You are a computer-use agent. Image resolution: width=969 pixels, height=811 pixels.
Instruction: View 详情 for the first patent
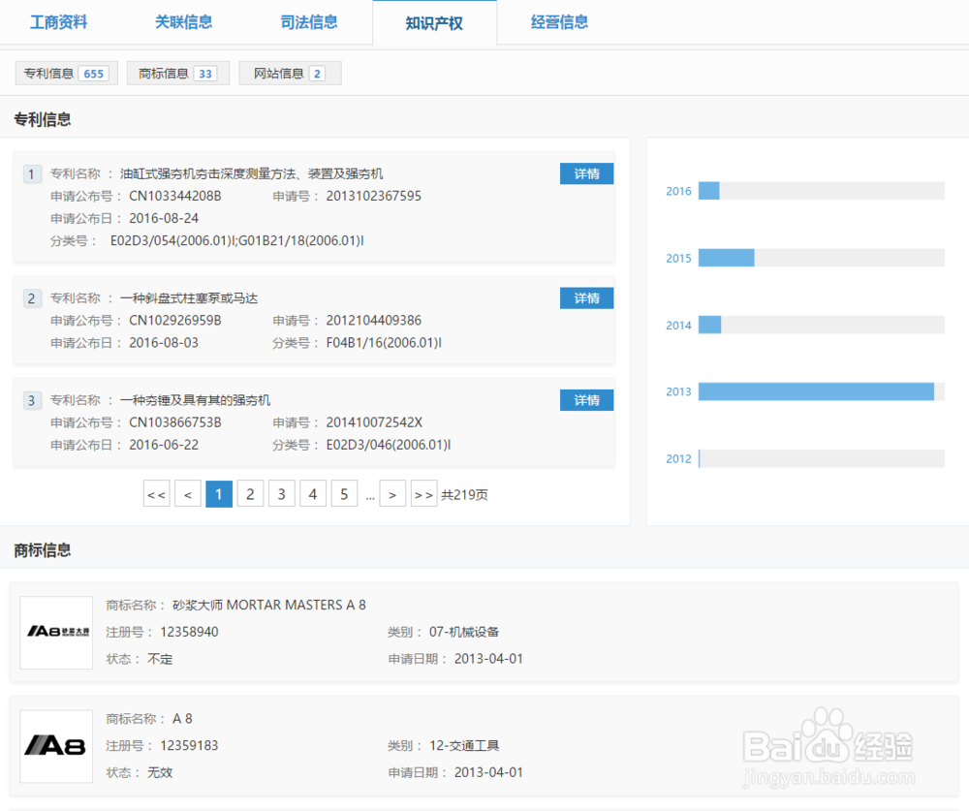pos(586,173)
